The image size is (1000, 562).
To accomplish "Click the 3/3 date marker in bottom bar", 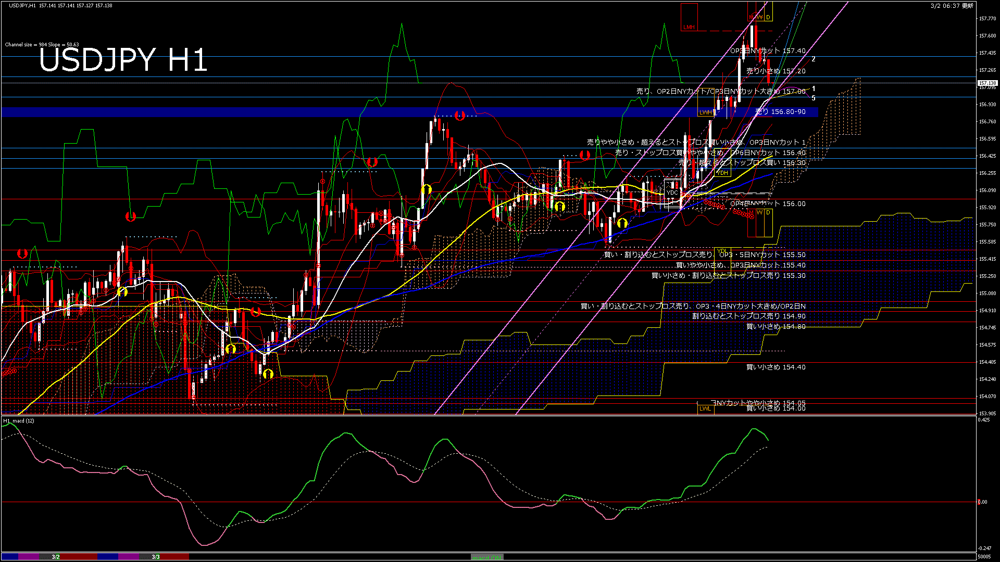I will 156,557.
